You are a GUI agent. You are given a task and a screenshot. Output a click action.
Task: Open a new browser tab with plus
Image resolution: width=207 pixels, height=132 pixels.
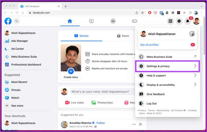(65, 6)
